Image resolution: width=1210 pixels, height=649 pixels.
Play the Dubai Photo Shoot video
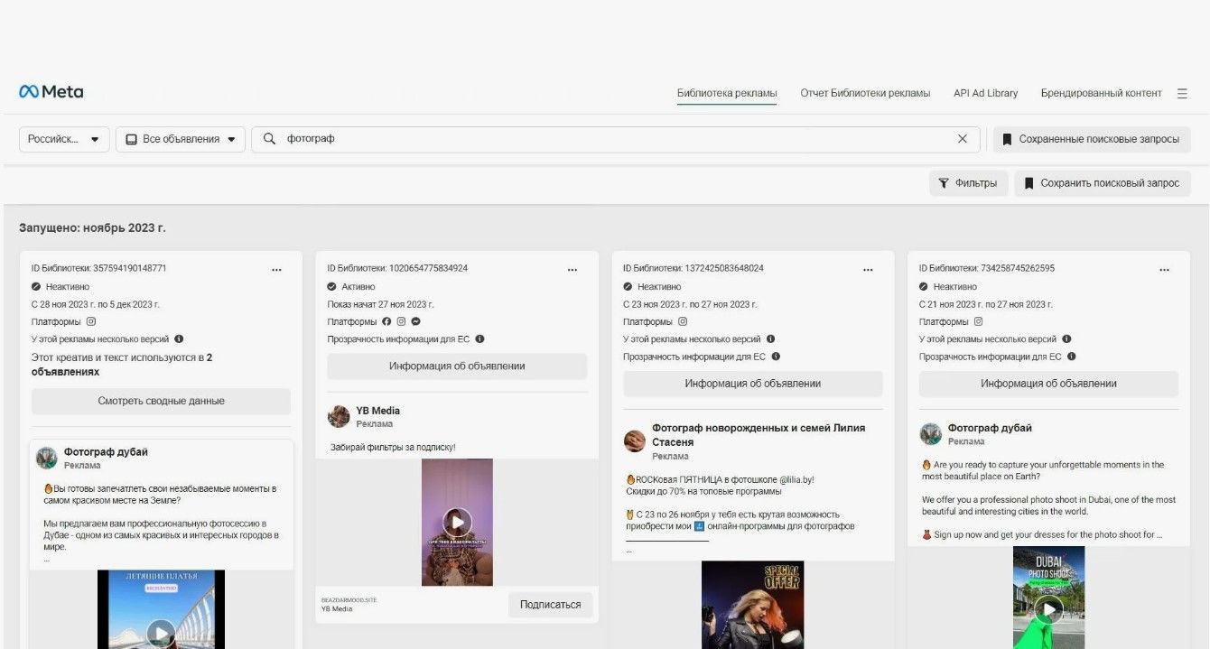tap(1048, 609)
